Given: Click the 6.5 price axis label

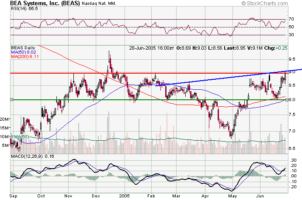Looking at the screenshot, I should click(292, 149).
